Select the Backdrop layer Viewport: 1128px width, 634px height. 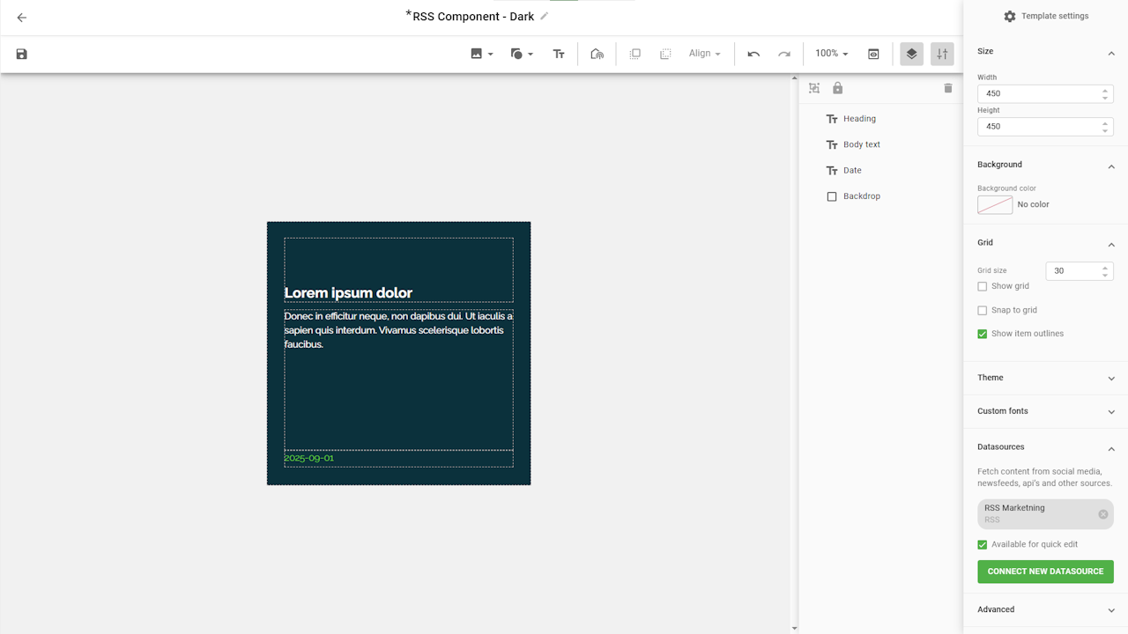click(861, 196)
